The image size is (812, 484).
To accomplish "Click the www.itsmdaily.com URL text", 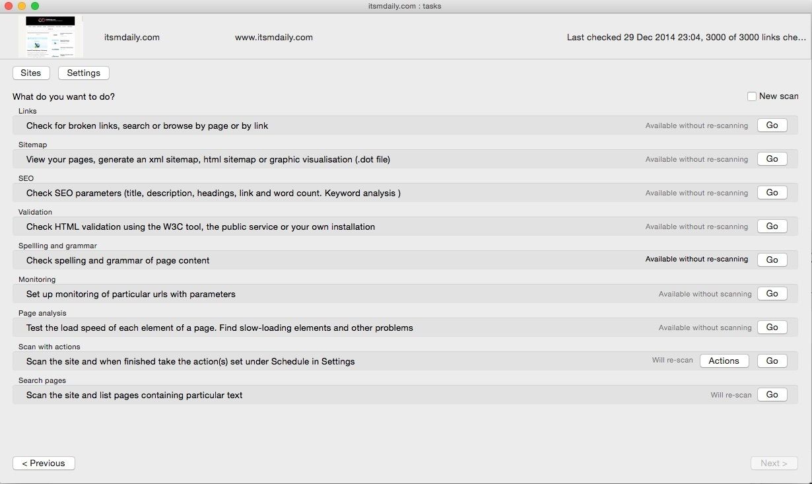I will pos(274,37).
